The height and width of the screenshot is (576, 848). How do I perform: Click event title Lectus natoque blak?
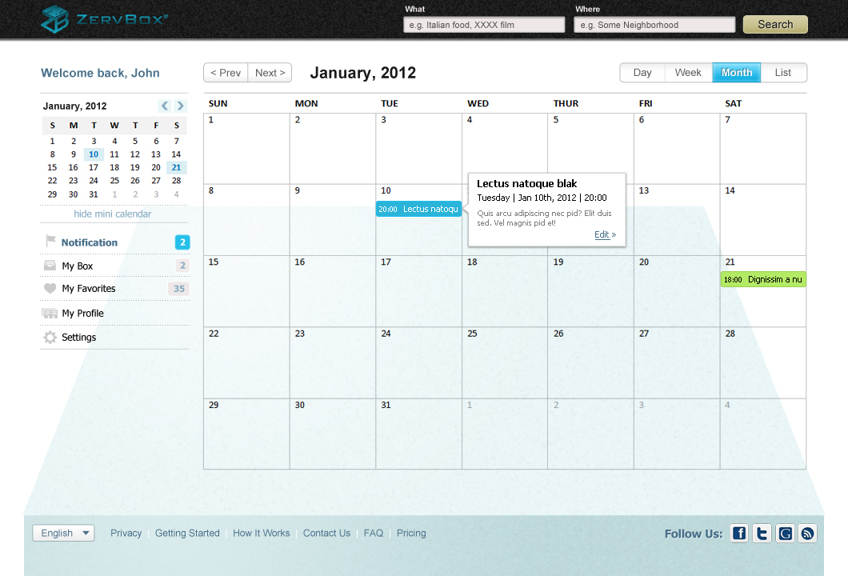pyautogui.click(x=526, y=184)
